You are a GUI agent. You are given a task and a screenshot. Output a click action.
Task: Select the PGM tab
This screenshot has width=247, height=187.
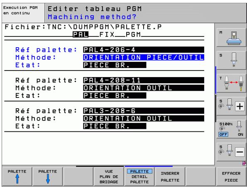[133, 34]
